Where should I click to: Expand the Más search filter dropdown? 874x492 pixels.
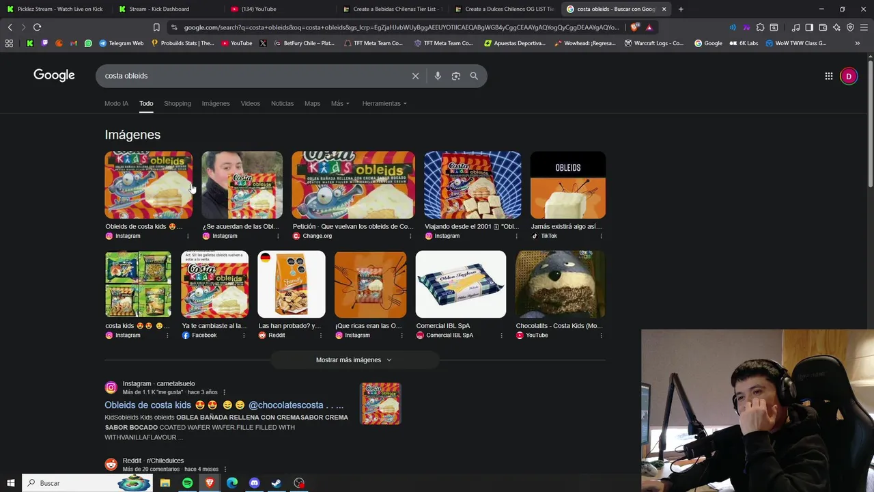tap(340, 103)
